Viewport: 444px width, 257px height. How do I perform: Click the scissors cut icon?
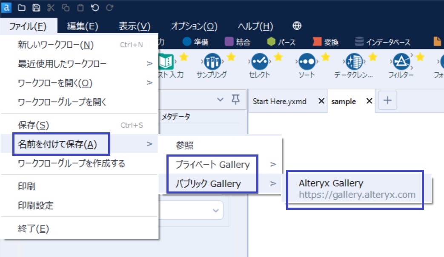tap(51, 8)
